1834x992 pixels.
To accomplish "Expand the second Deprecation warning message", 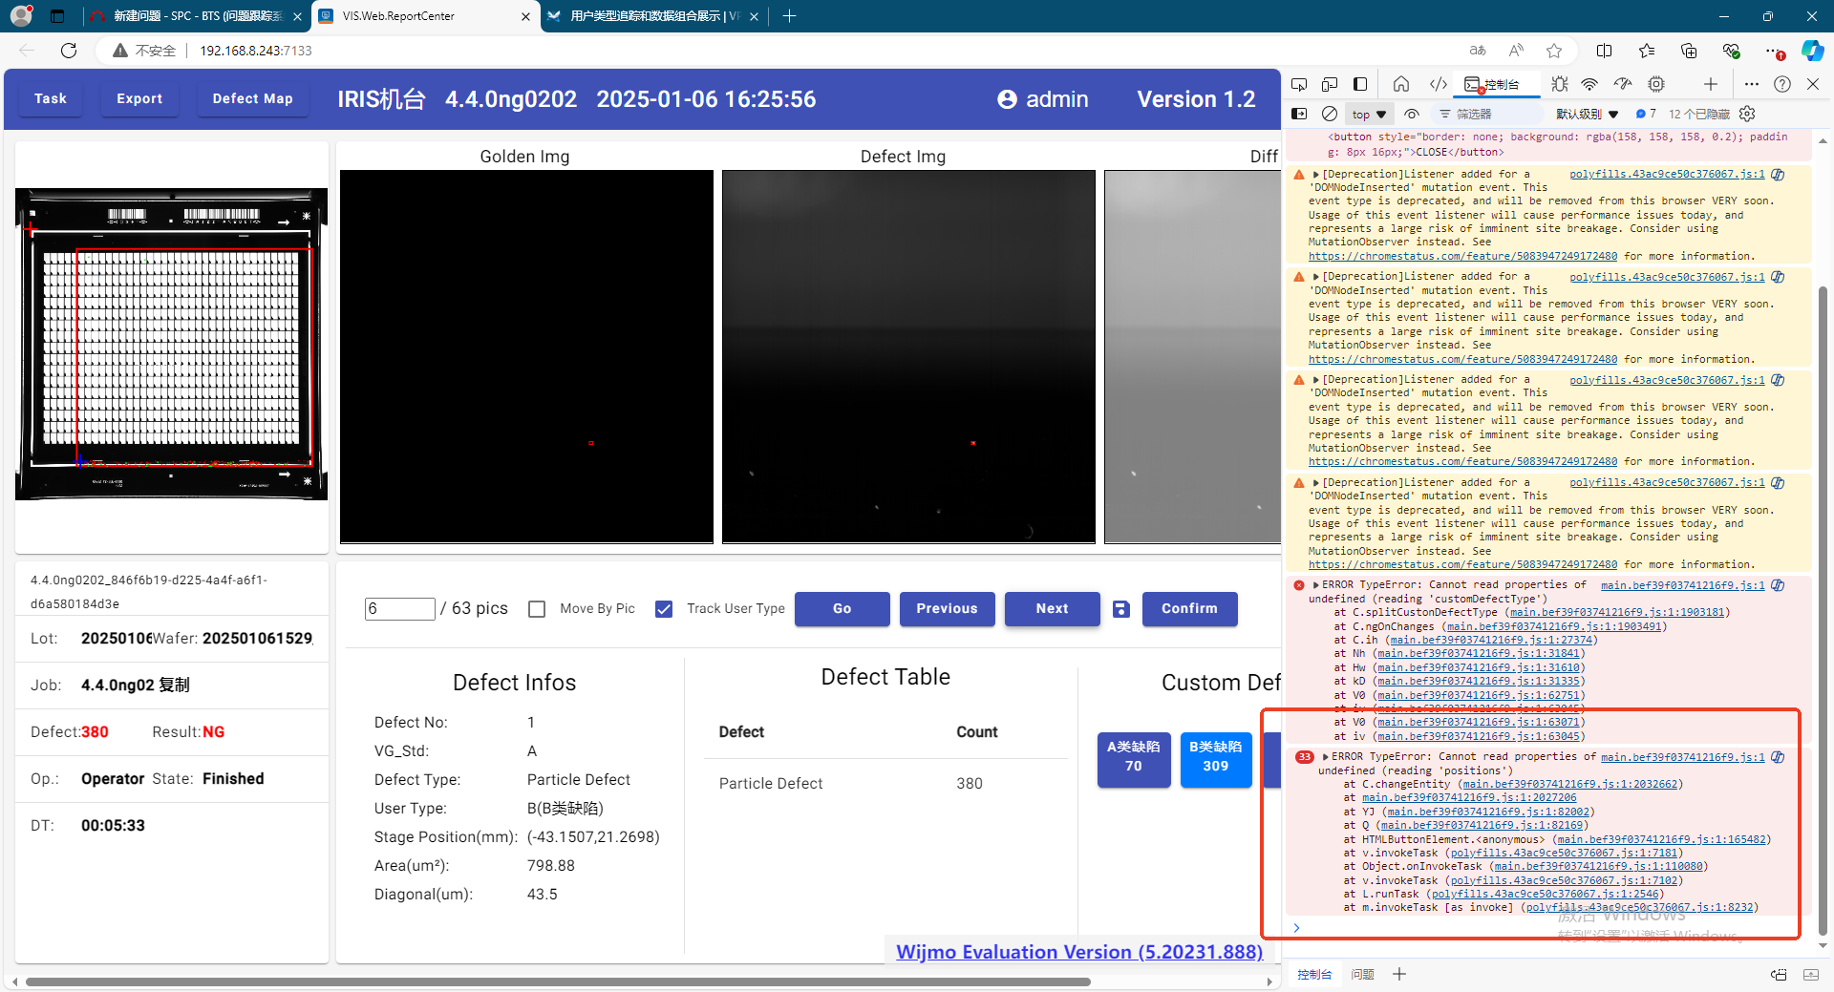I will [x=1316, y=277].
